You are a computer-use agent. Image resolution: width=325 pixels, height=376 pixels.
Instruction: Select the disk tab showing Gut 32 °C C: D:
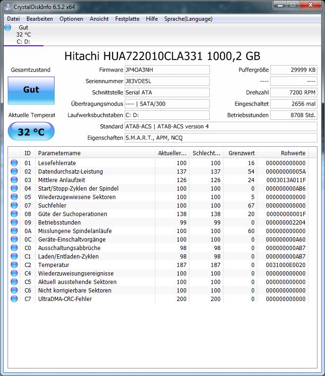[x=24, y=34]
